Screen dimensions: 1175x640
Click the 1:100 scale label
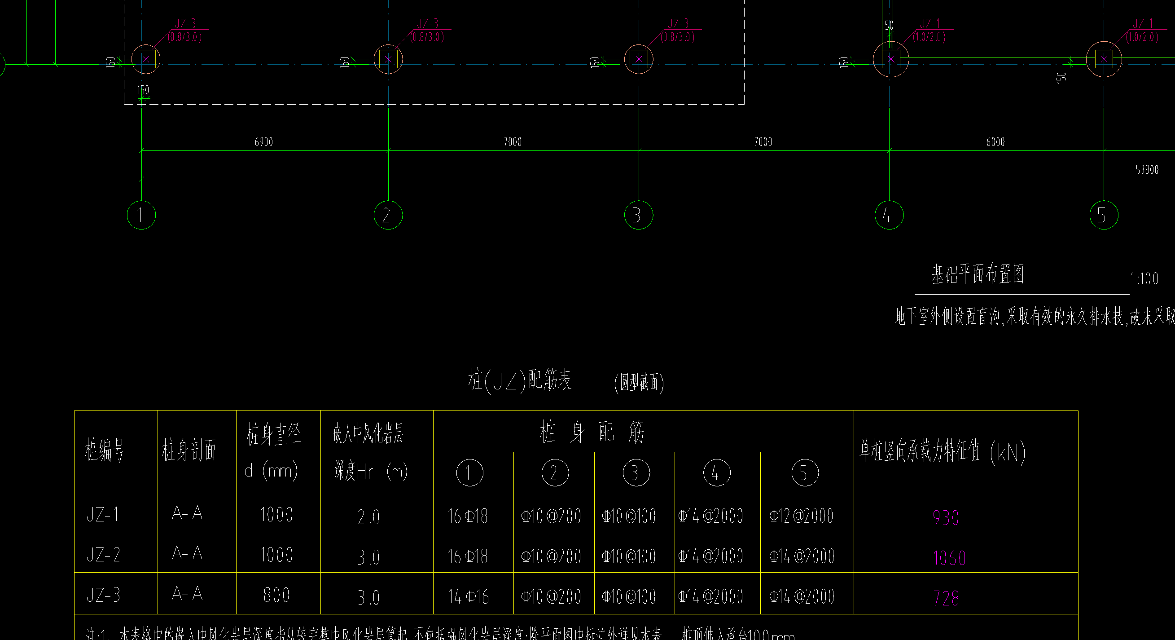1144,279
